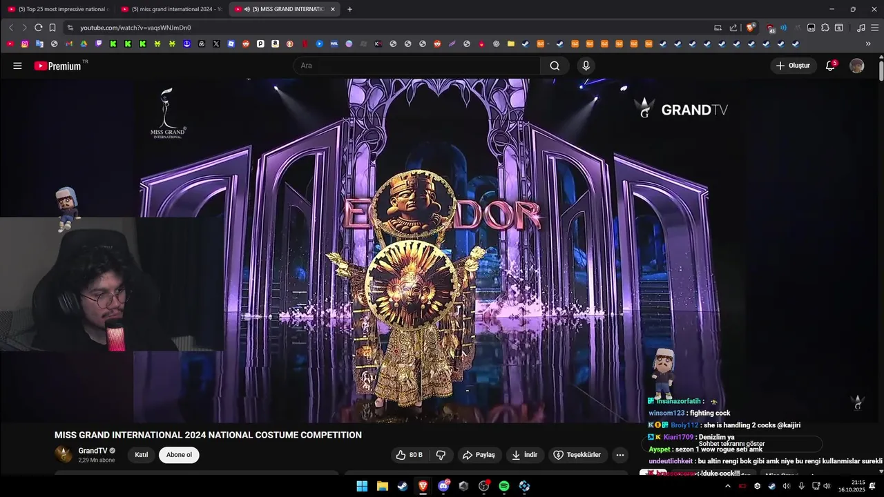Open Steam from taskbar

pos(402,486)
